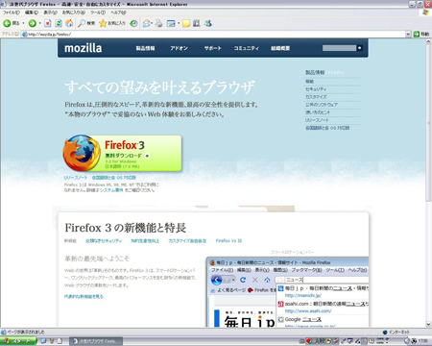Click the Stop loading icon
432x346 pixels.
(48, 23)
